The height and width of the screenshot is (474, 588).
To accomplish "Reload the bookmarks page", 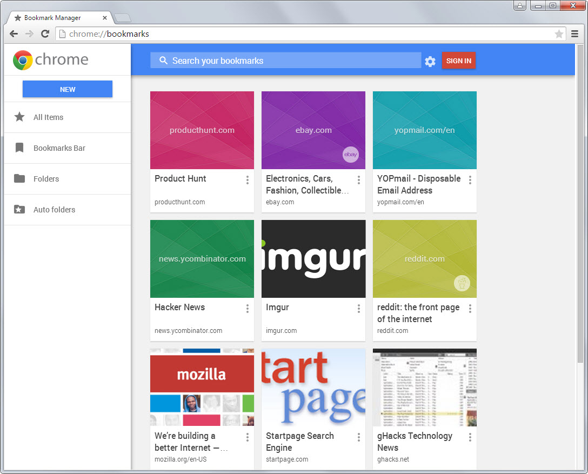I will click(45, 34).
